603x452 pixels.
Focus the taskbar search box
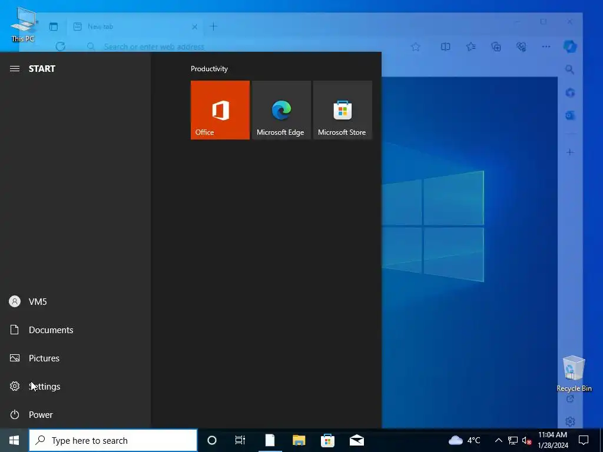[x=113, y=440]
